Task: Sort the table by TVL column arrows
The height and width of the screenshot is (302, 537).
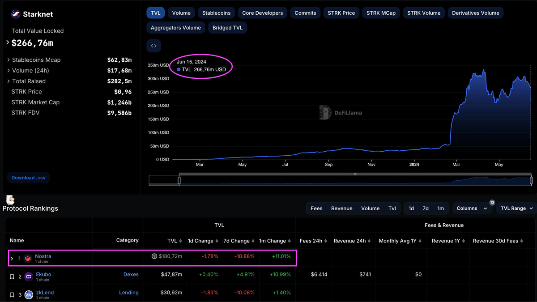Action: pos(180,241)
